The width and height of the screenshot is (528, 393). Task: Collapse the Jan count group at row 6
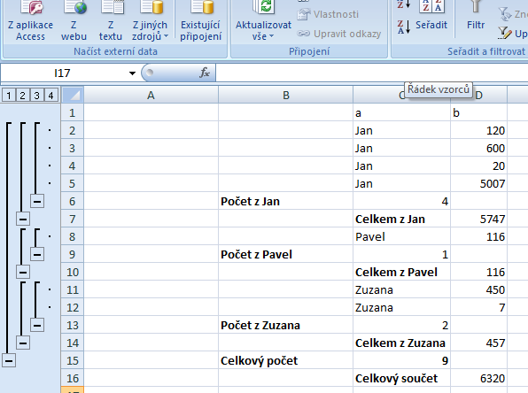pos(37,201)
